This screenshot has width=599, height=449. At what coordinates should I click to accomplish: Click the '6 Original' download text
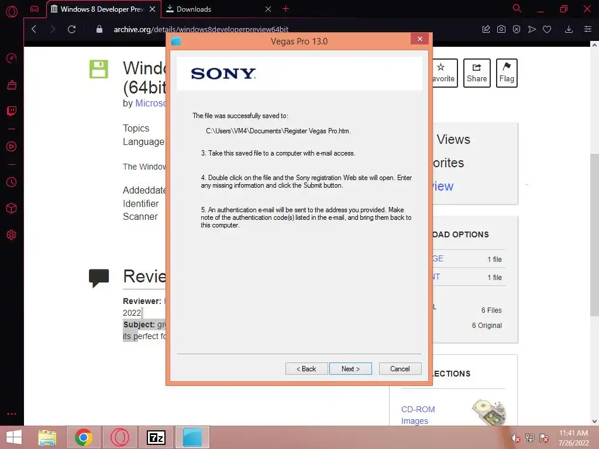(x=487, y=326)
